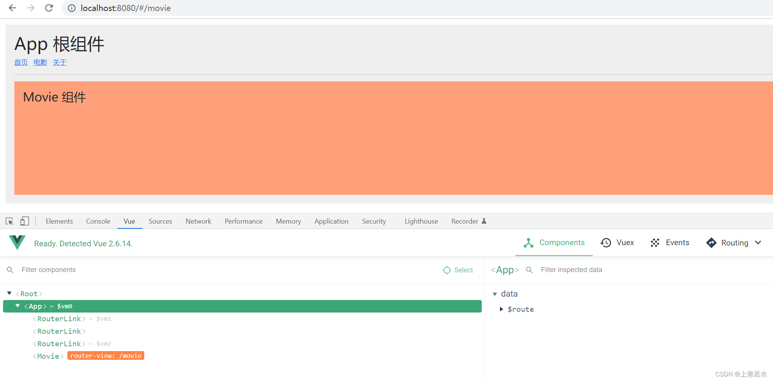Screen dimensions: 773x381
Task: Collapse the Root tree node arrow
Action: tap(9, 293)
